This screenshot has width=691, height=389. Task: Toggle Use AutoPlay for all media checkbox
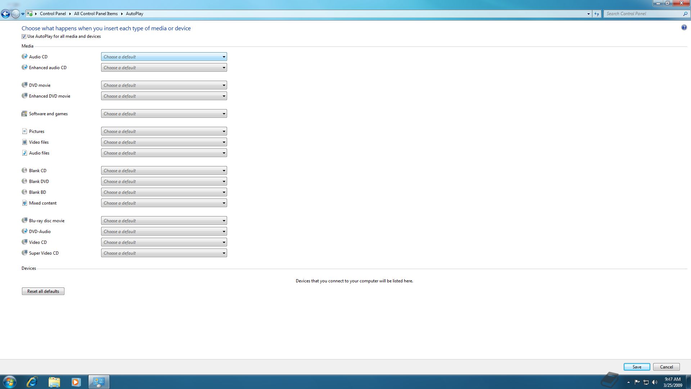pos(24,36)
